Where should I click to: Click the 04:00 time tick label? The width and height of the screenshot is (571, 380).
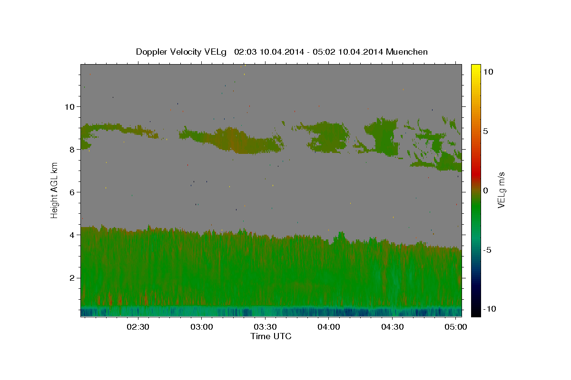point(328,327)
